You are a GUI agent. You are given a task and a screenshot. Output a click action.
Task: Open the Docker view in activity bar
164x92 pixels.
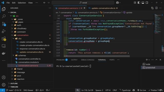point(4,53)
